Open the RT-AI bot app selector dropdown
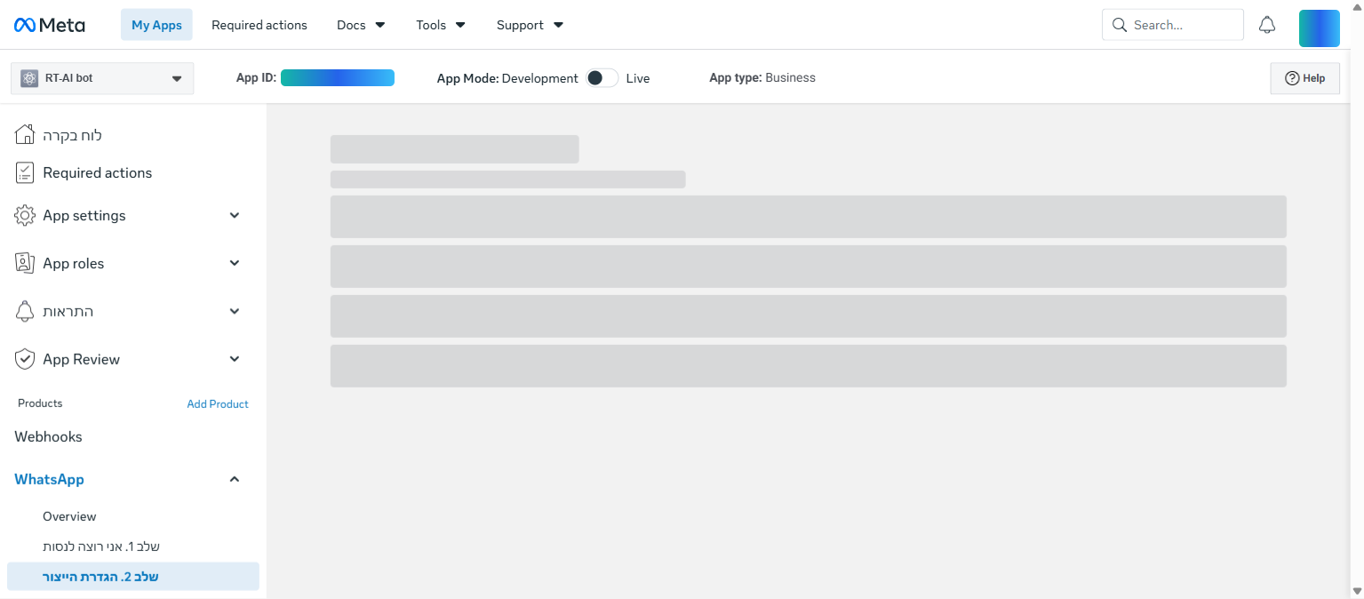The width and height of the screenshot is (1364, 599). coord(102,78)
